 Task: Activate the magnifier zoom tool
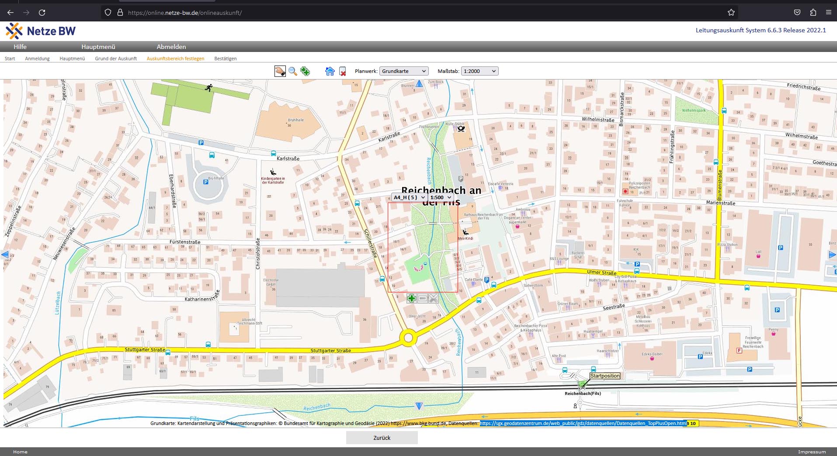293,71
